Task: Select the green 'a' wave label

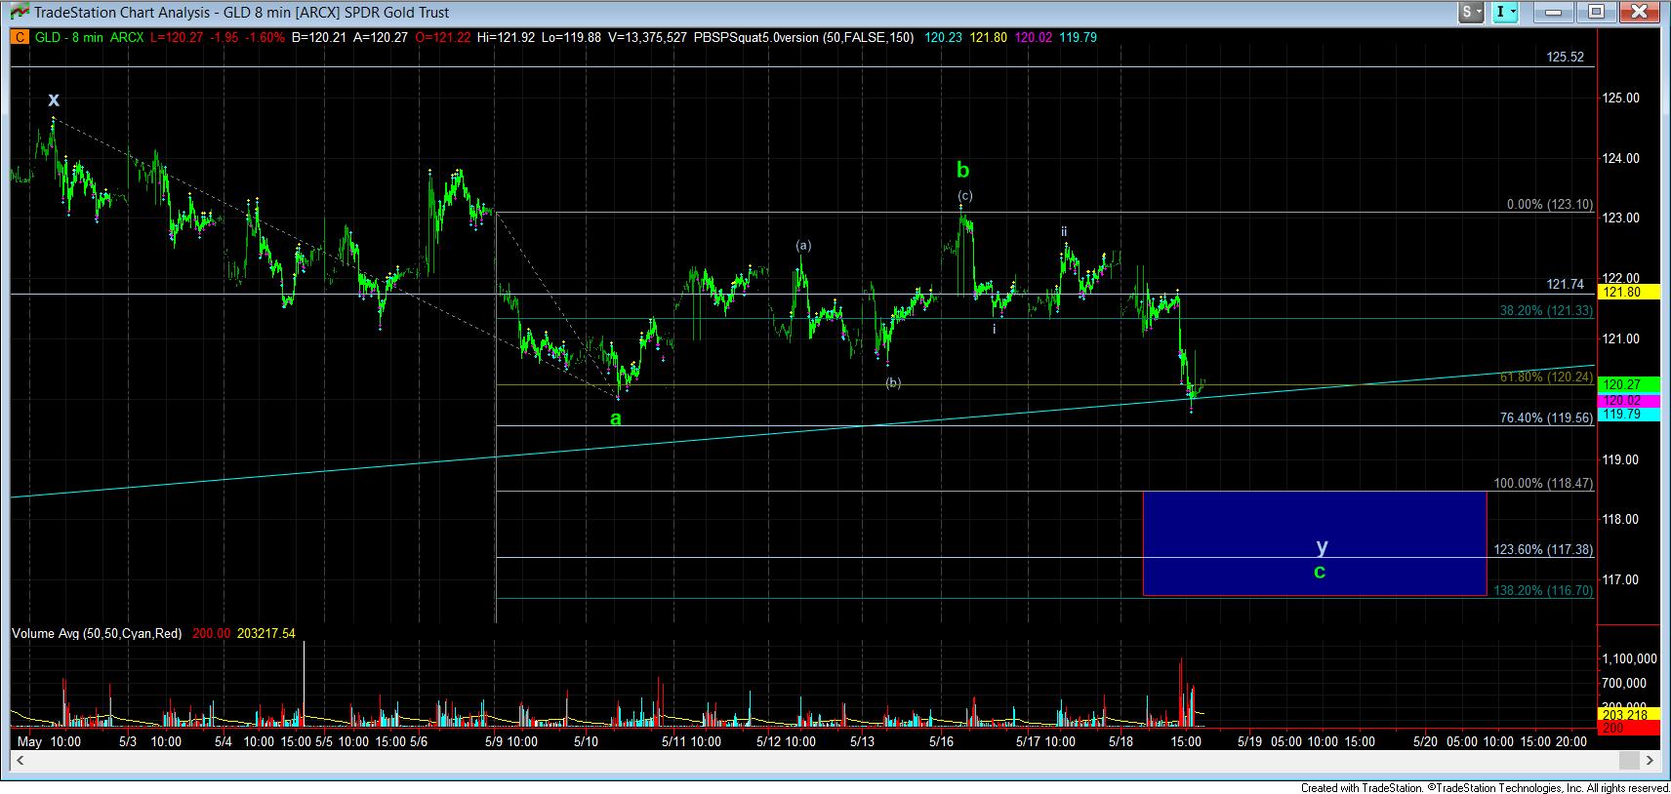Action: tap(615, 418)
